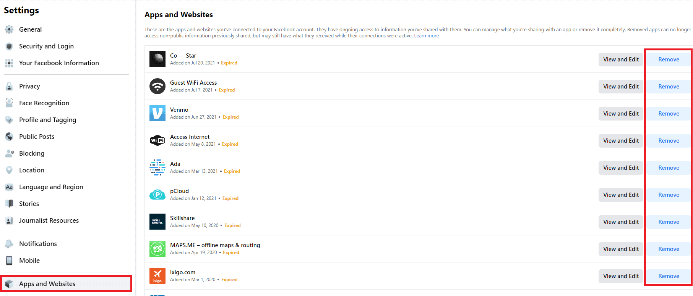Click the Co — Star app icon
Screen dimensions: 693x296
point(157,59)
